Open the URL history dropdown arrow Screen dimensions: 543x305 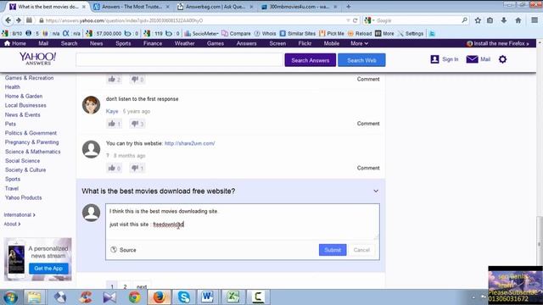(348, 20)
